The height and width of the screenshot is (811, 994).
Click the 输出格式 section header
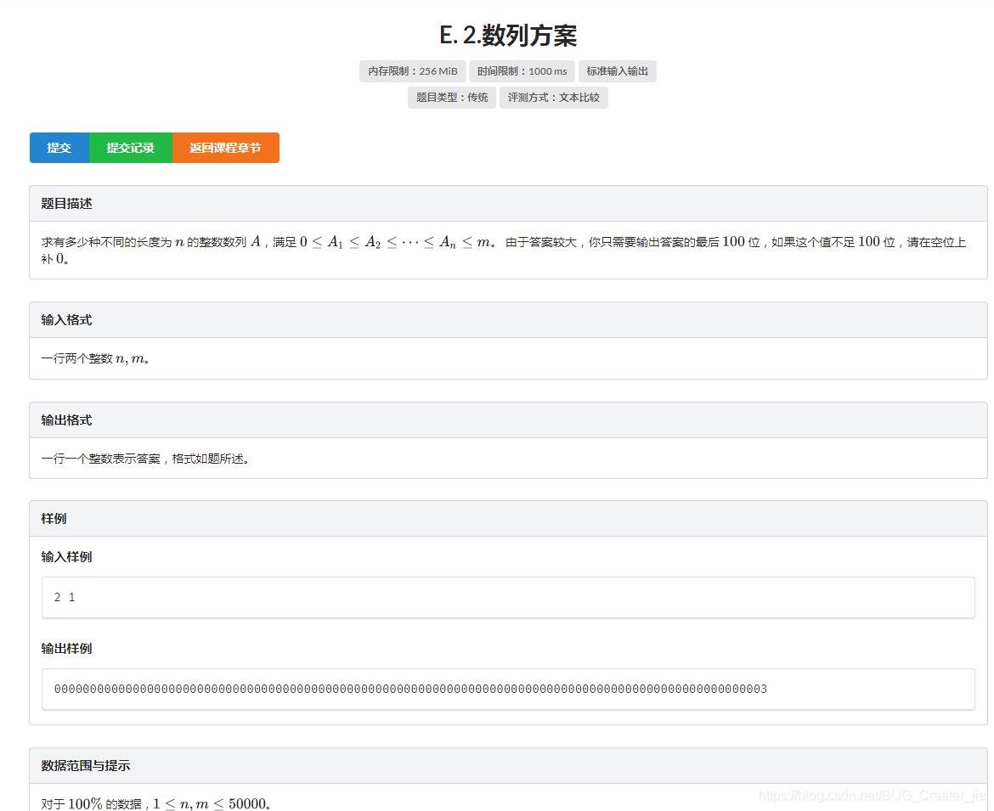click(66, 420)
